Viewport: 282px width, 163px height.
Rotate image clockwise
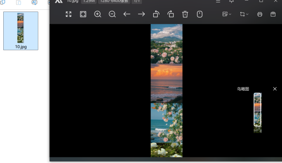point(171,14)
